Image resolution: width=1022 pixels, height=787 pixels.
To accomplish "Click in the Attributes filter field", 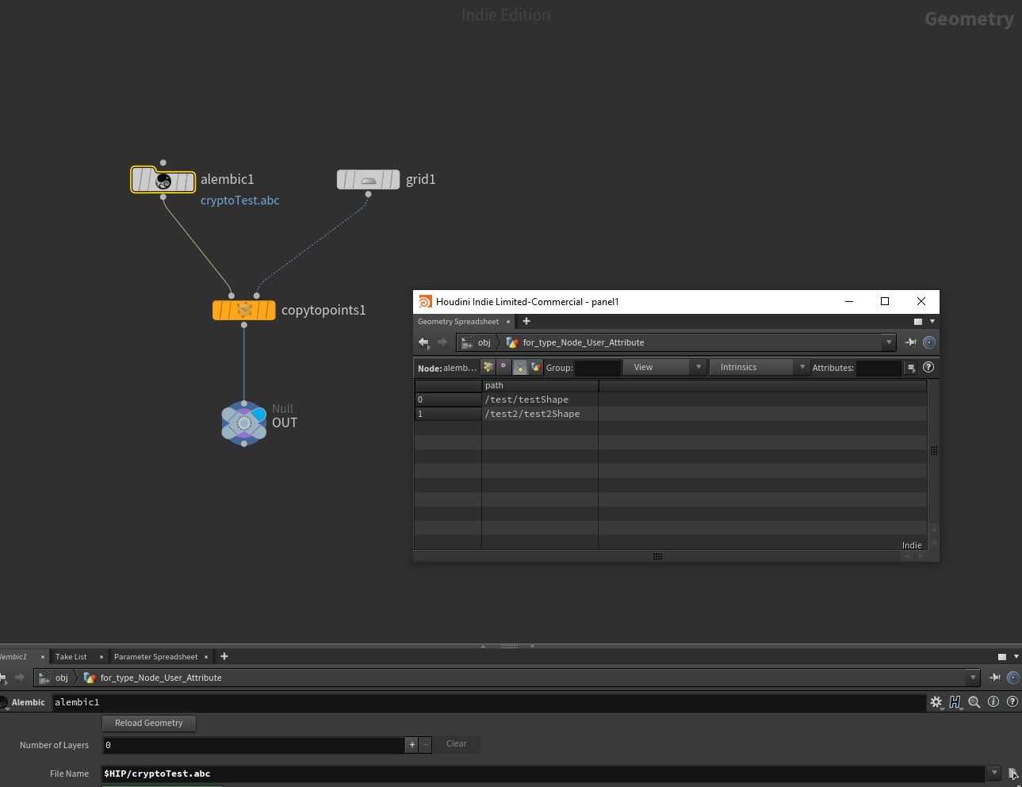I will tap(879, 368).
